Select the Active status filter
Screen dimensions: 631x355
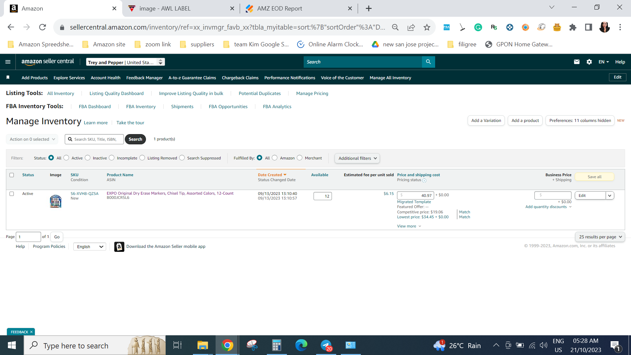pyautogui.click(x=66, y=158)
